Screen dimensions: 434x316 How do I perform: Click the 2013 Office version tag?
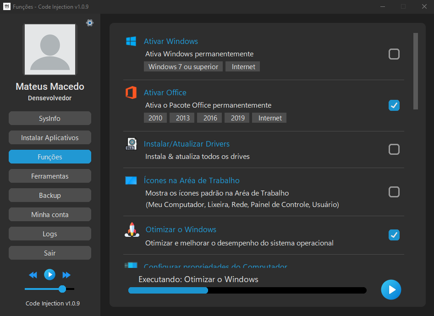[x=183, y=118]
